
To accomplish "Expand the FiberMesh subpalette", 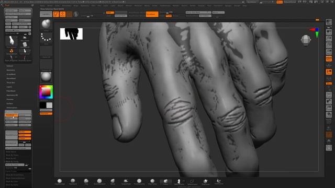I will tap(11, 91).
